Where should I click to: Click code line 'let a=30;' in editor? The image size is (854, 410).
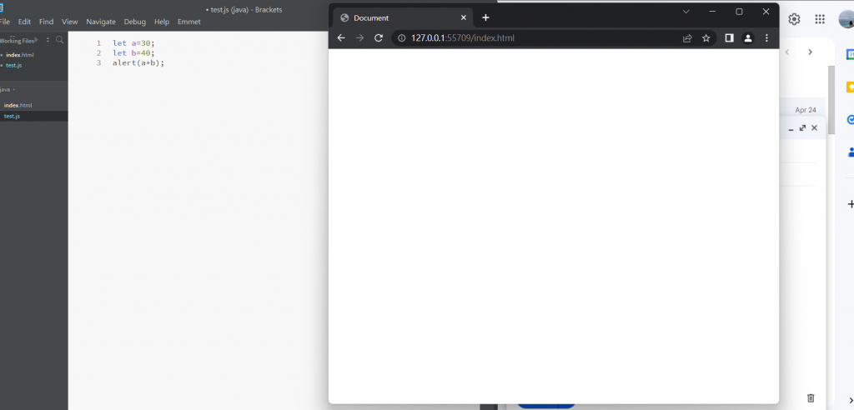(134, 43)
